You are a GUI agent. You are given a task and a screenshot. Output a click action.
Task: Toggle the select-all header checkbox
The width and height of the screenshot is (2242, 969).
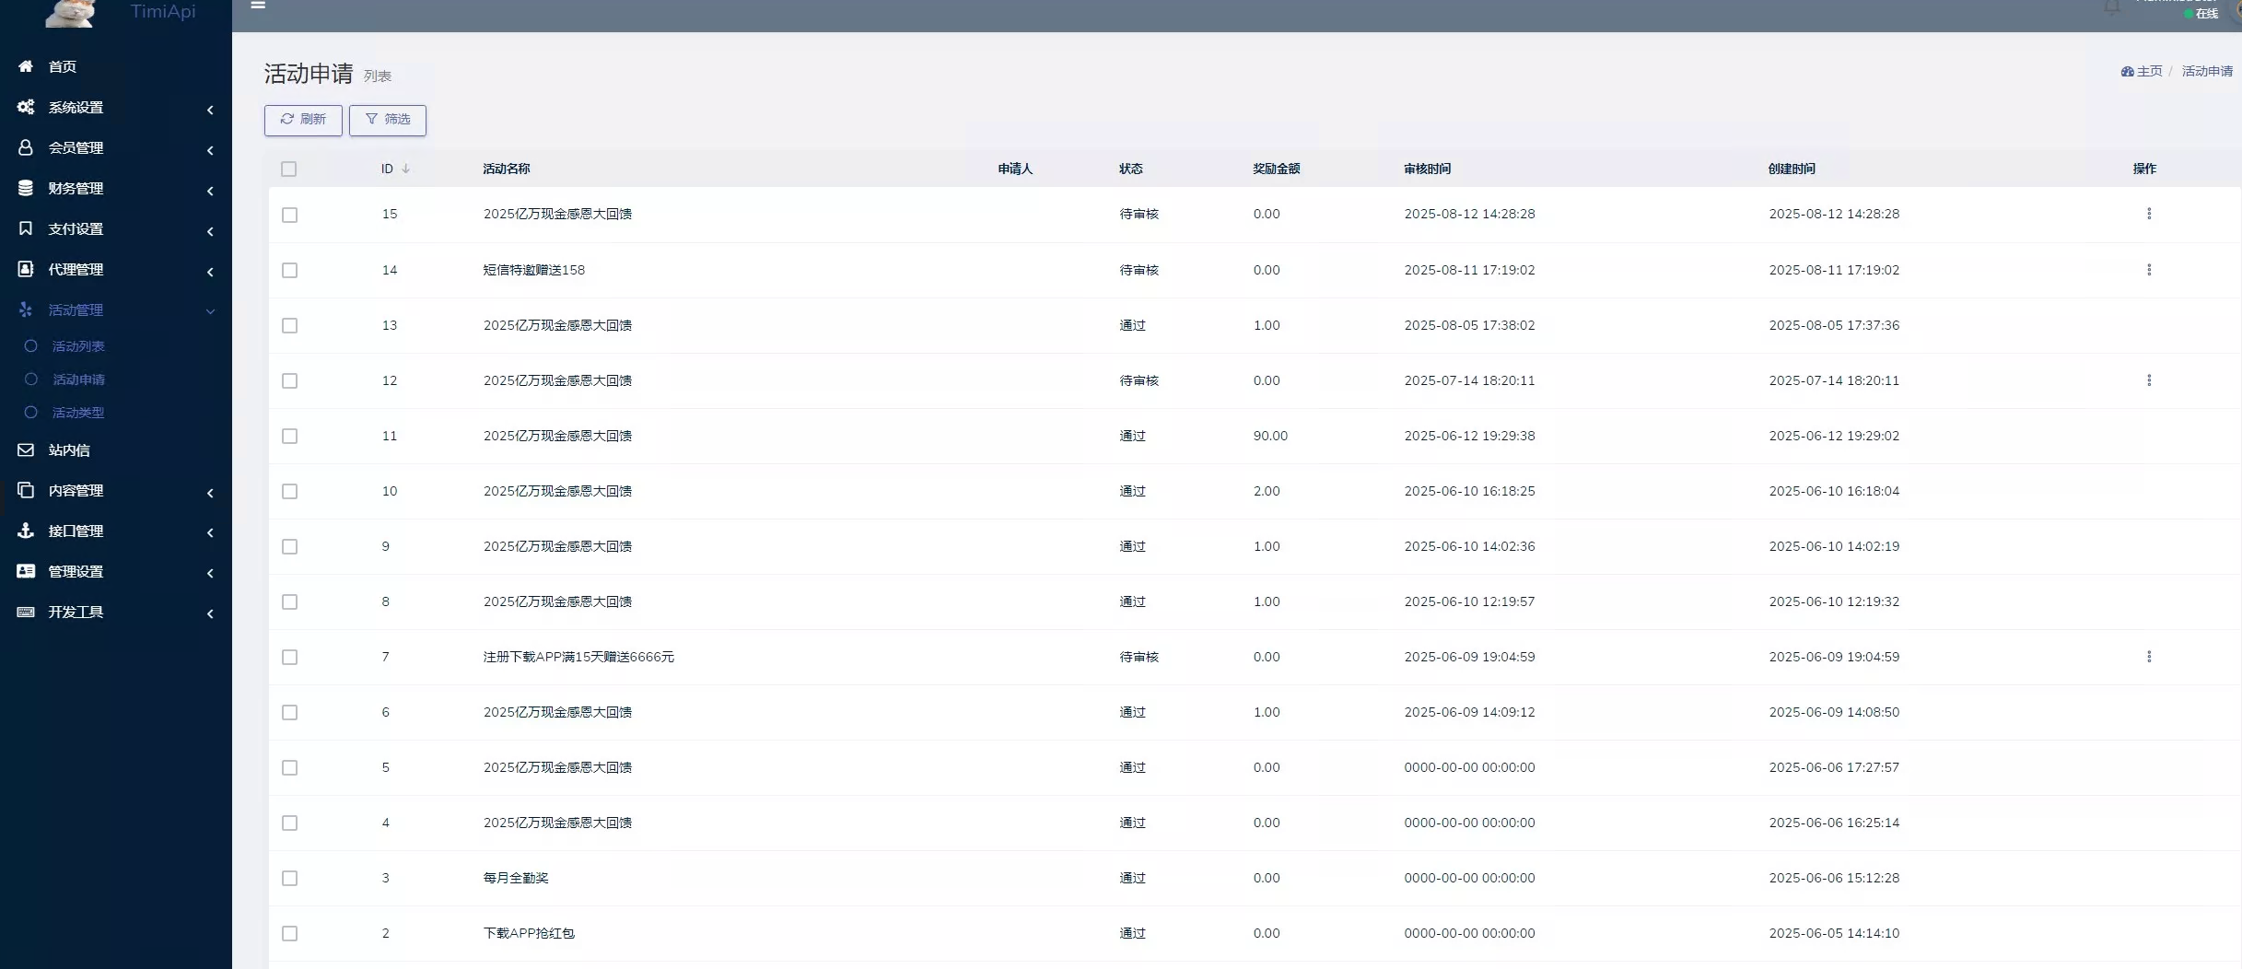click(x=289, y=169)
